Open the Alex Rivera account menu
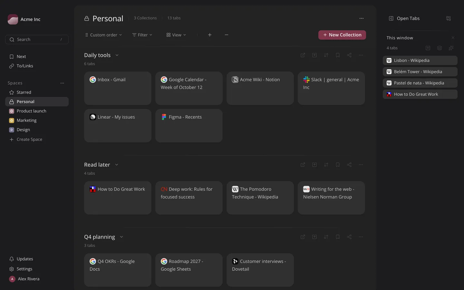This screenshot has width=464, height=290. point(37,279)
